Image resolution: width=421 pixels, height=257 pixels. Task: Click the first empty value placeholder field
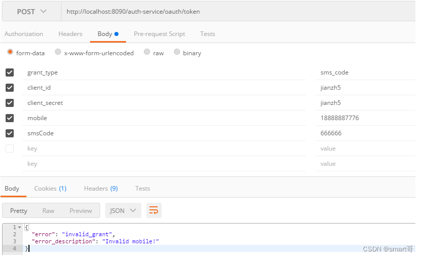(366, 149)
